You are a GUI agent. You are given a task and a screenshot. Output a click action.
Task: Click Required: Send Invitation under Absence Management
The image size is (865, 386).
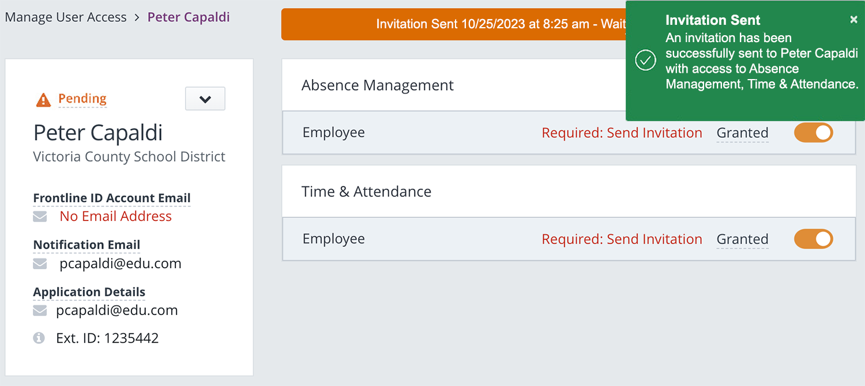click(x=622, y=133)
